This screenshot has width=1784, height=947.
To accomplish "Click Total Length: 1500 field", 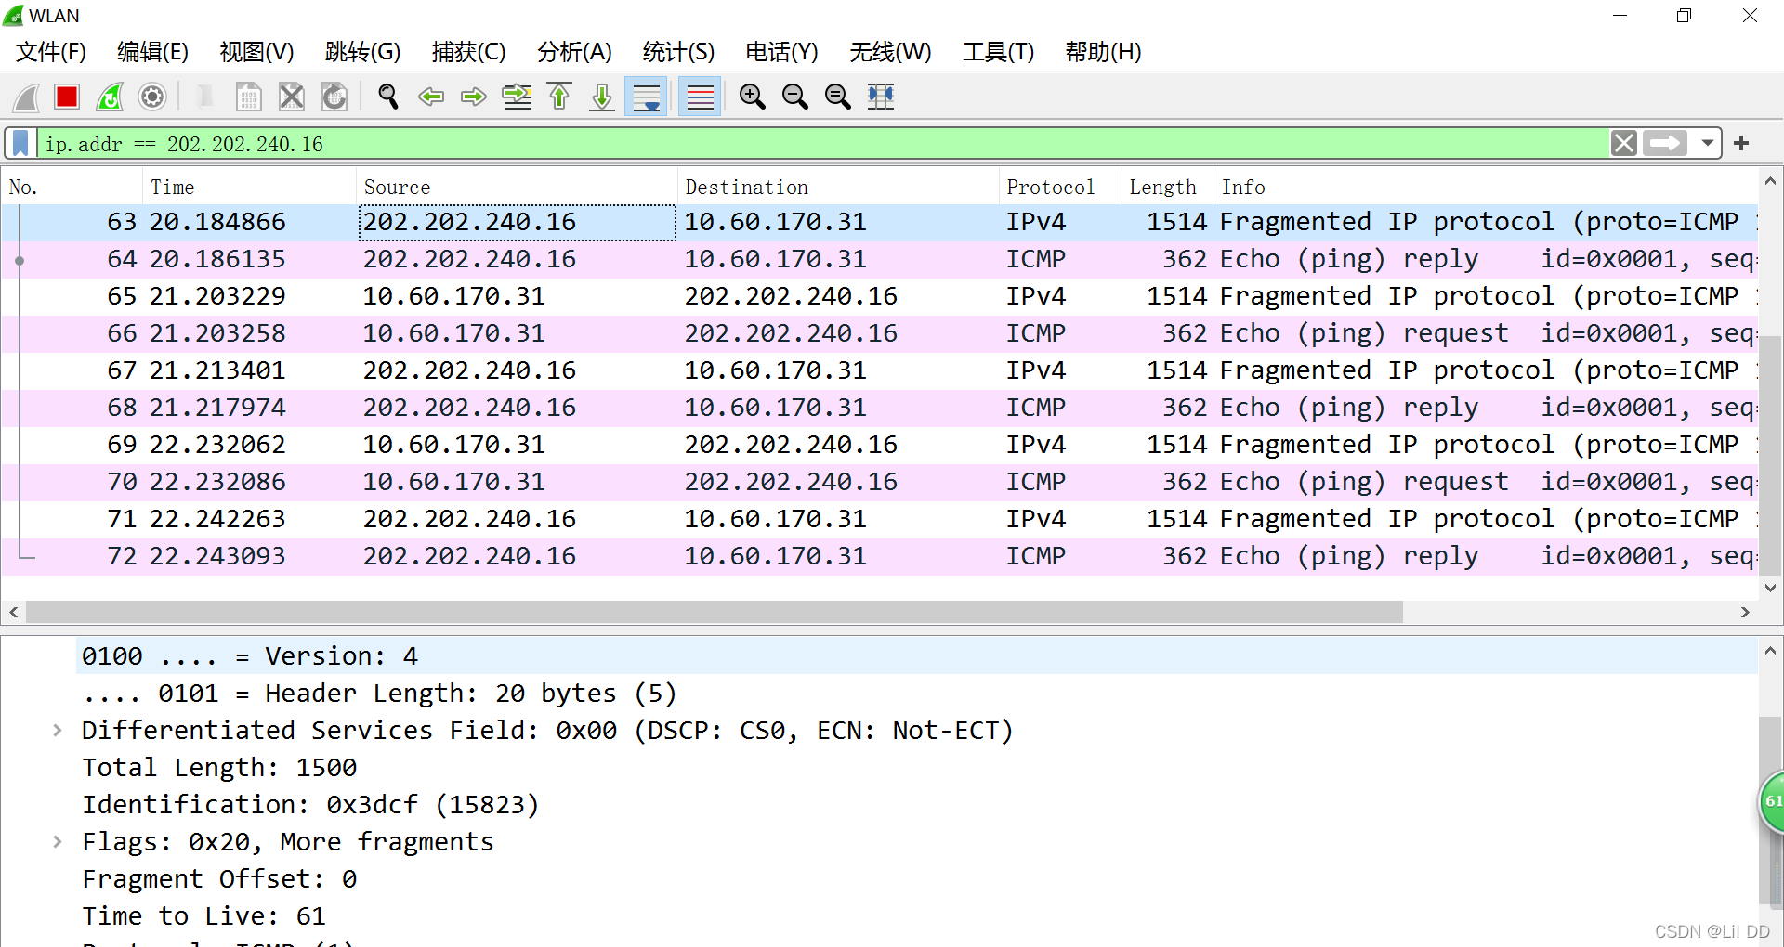I will pos(219,768).
